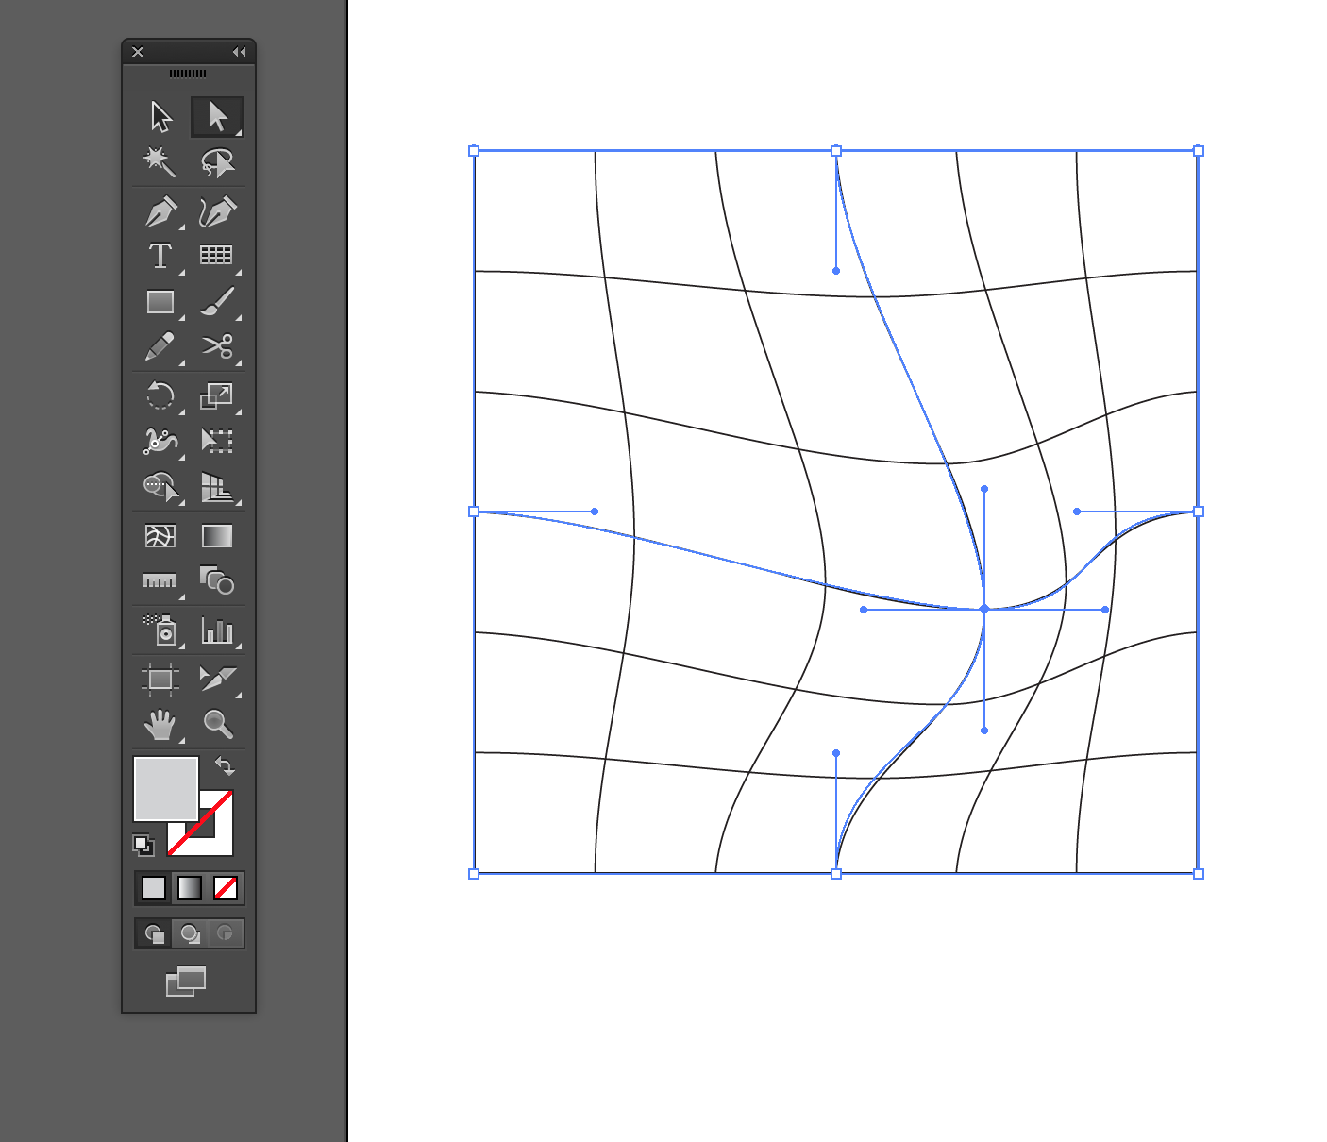Screen dimensions: 1327x1142
Task: Click the top-left corner anchor point
Action: click(x=474, y=151)
